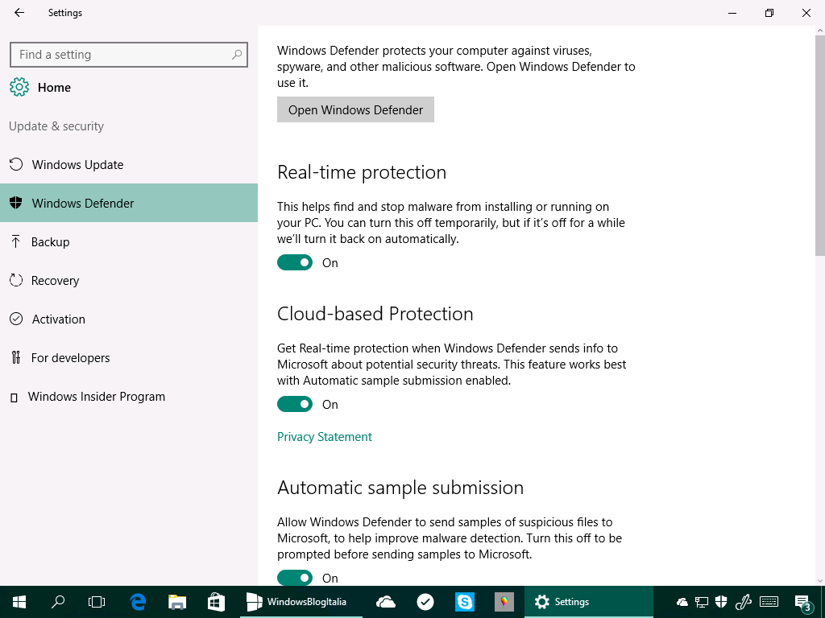Launch Microsoft Edge from taskbar
The height and width of the screenshot is (618, 825).
[138, 602]
